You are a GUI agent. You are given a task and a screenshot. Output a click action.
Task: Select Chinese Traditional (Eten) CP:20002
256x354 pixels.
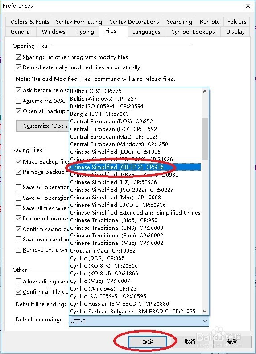[135, 236]
